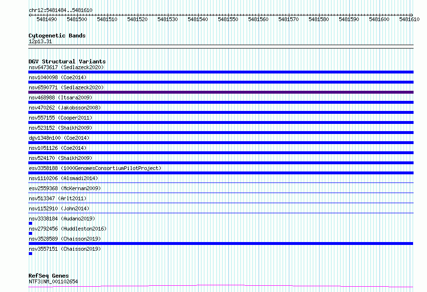Click the blue bar under esv3358188
This screenshot has height=292, width=427.
click(x=221, y=173)
